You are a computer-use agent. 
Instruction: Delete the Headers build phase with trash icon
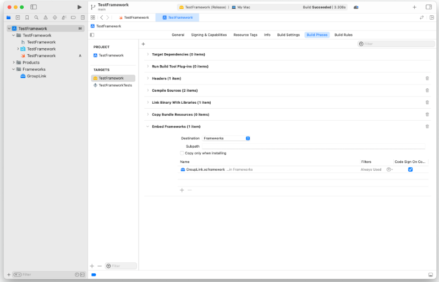[427, 78]
